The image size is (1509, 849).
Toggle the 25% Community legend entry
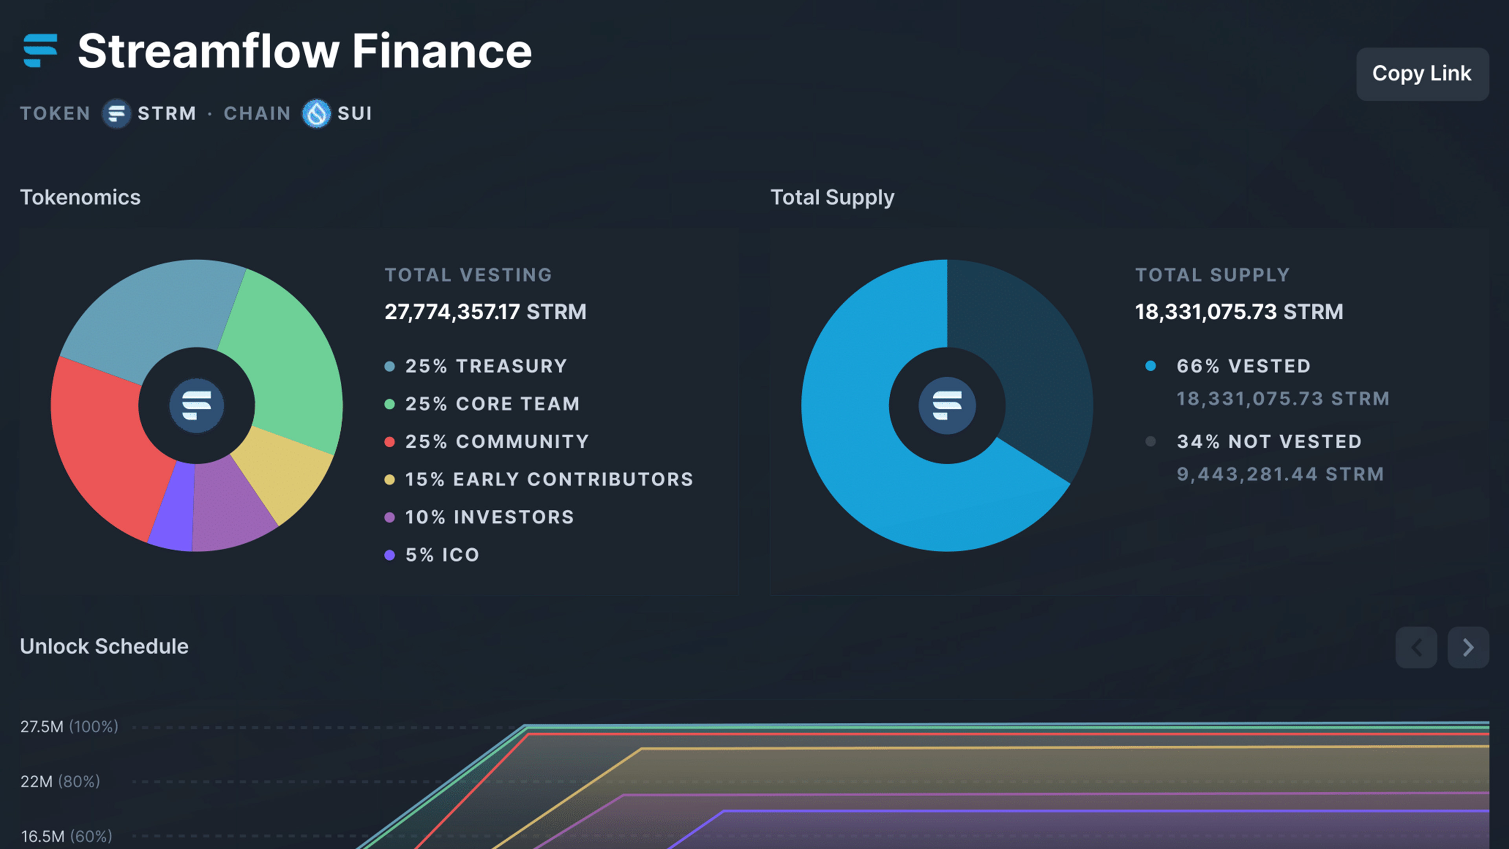coord(497,442)
